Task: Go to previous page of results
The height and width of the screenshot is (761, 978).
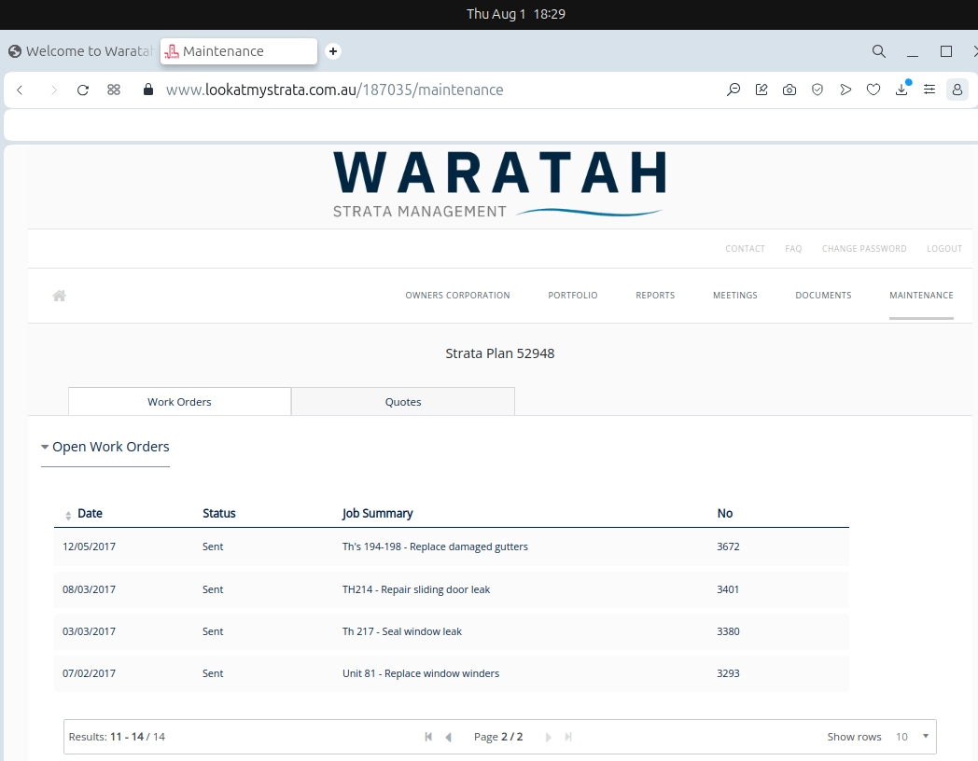Action: pos(449,737)
